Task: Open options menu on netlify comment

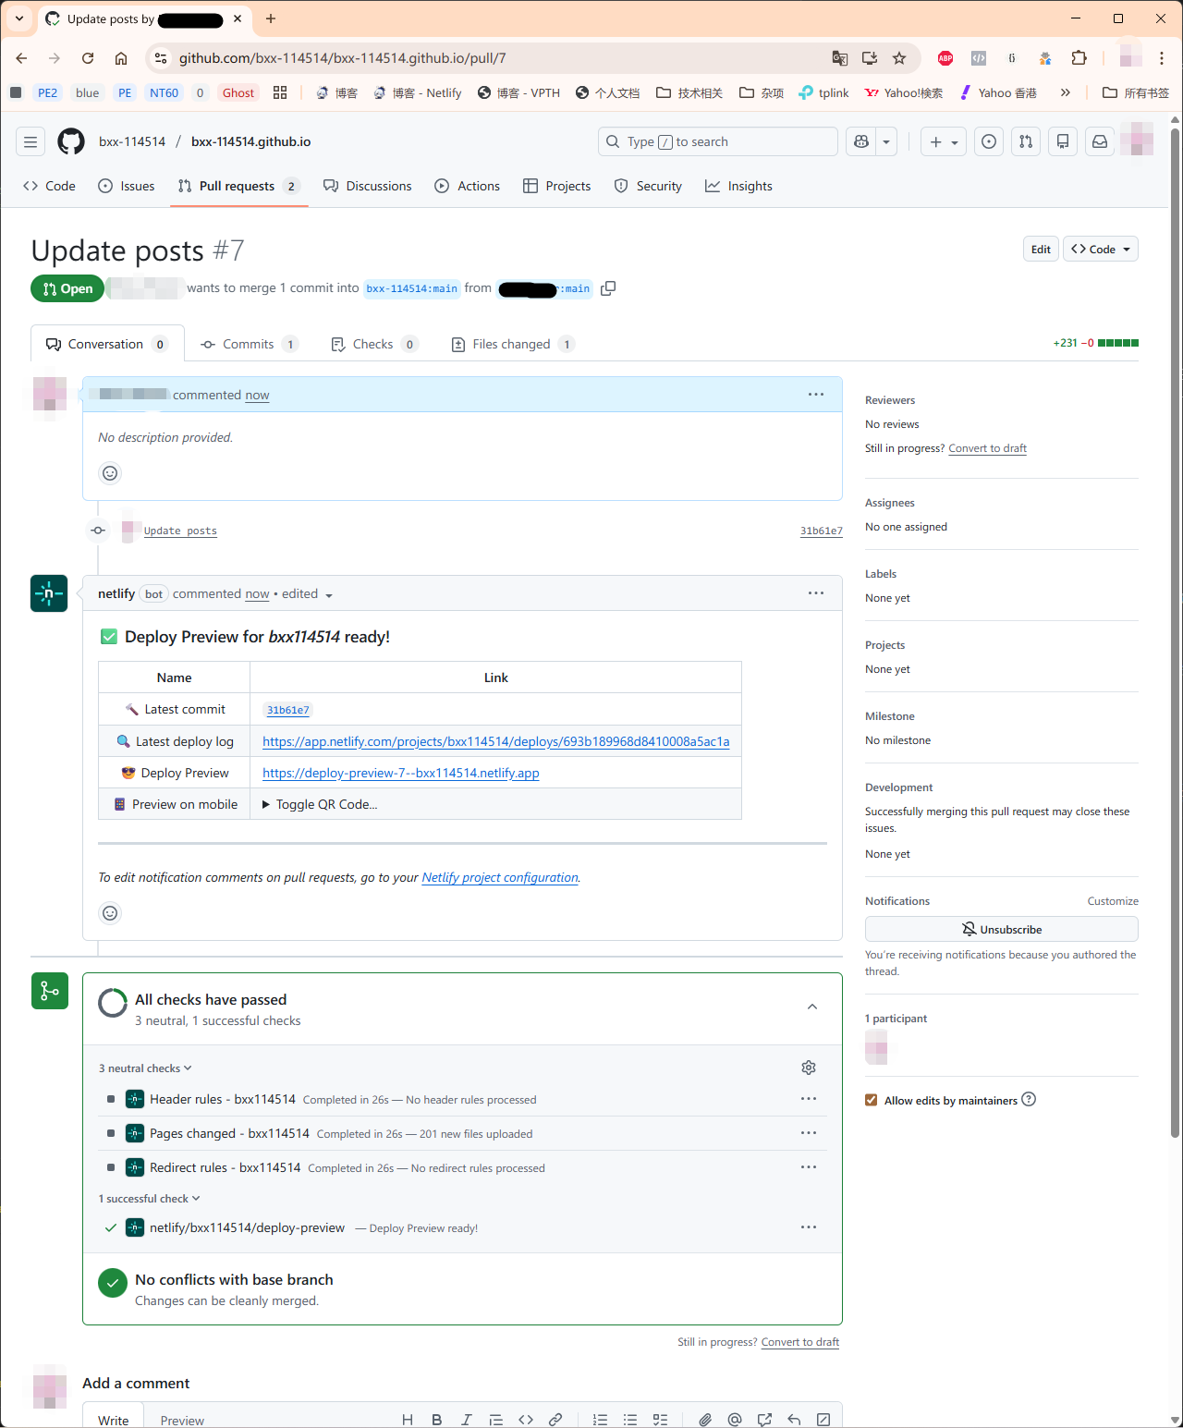Action: click(816, 593)
